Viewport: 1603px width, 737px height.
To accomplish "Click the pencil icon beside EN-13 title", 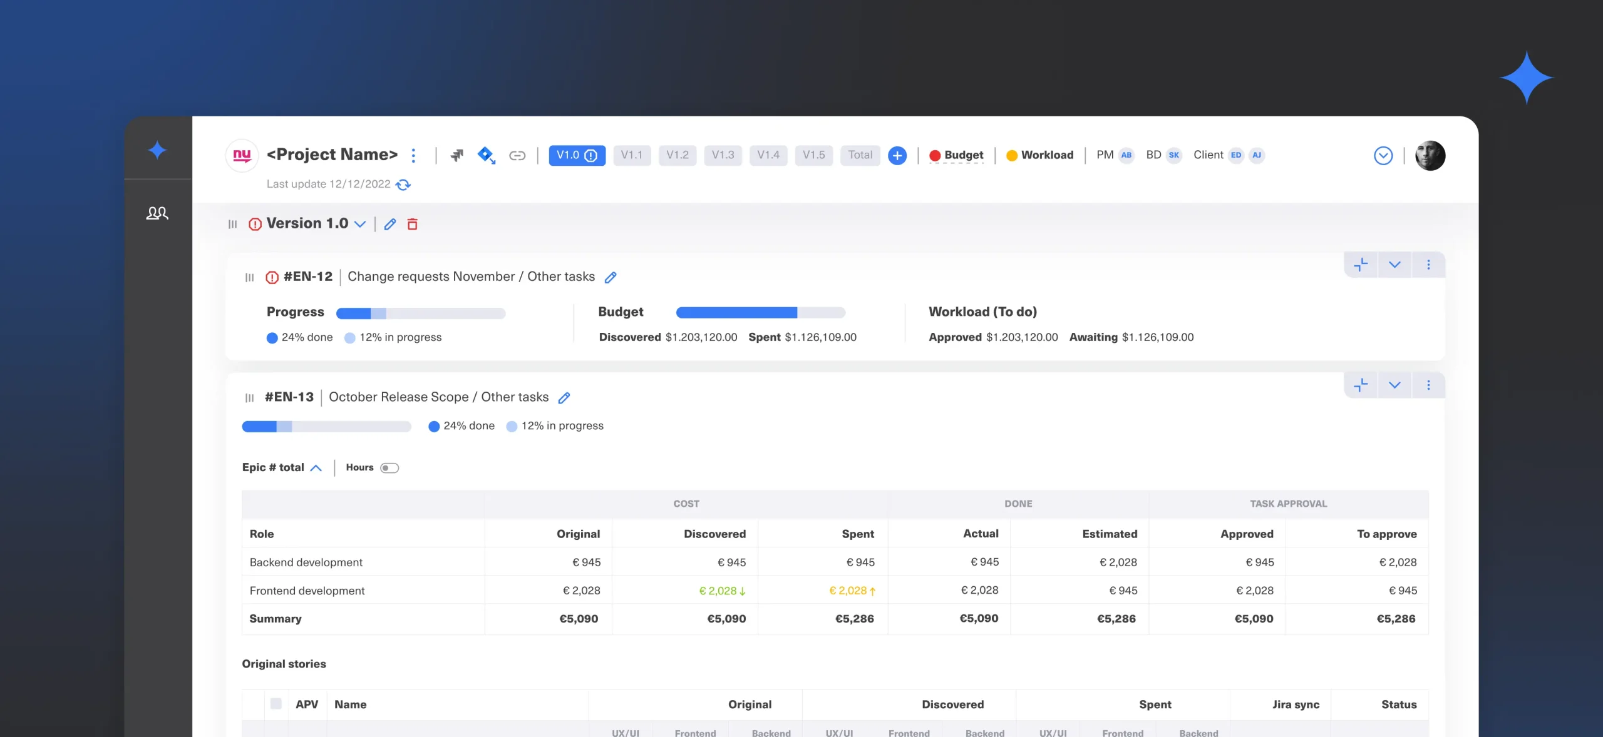I will point(564,398).
